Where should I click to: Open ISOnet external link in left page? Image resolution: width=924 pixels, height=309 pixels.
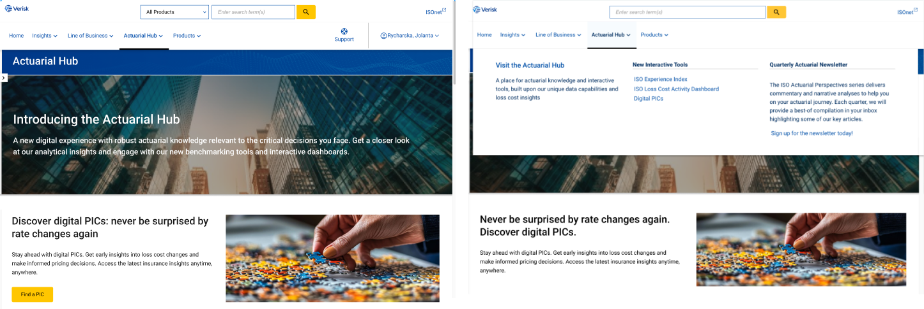click(x=436, y=12)
